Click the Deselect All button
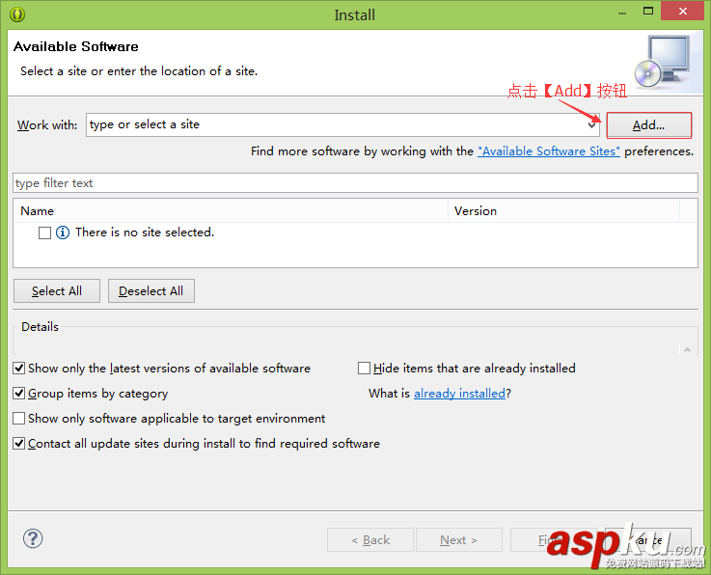Viewport: 711px width, 575px height. coord(151,290)
